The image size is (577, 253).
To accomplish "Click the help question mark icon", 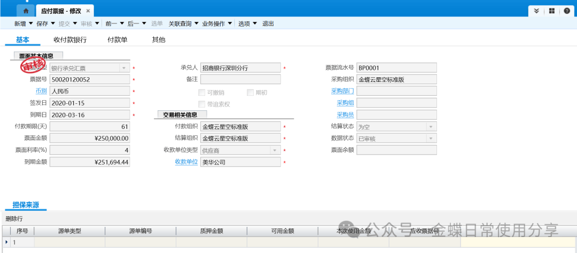I will 566,11.
